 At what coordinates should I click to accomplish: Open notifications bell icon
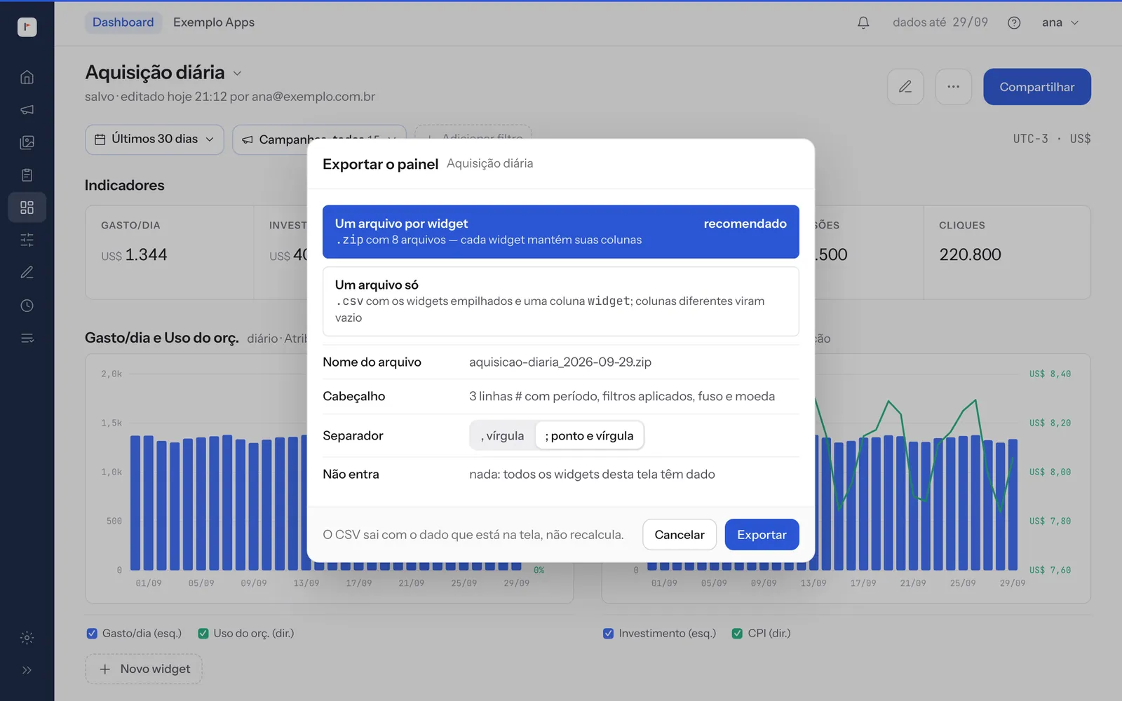863,22
